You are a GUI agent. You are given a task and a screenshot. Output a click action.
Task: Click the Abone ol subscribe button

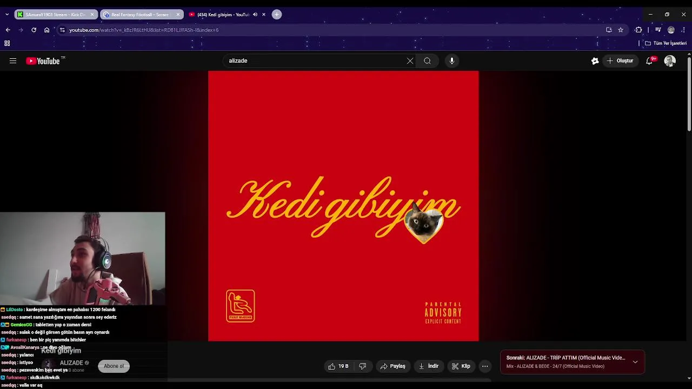coord(114,366)
